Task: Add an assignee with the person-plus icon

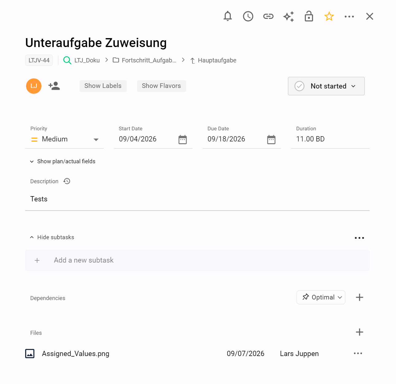Action: (x=54, y=86)
